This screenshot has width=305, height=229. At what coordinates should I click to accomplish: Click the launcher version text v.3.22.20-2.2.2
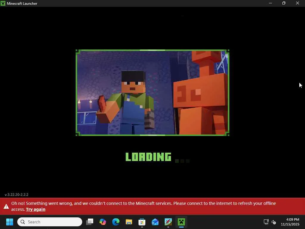(x=17, y=194)
